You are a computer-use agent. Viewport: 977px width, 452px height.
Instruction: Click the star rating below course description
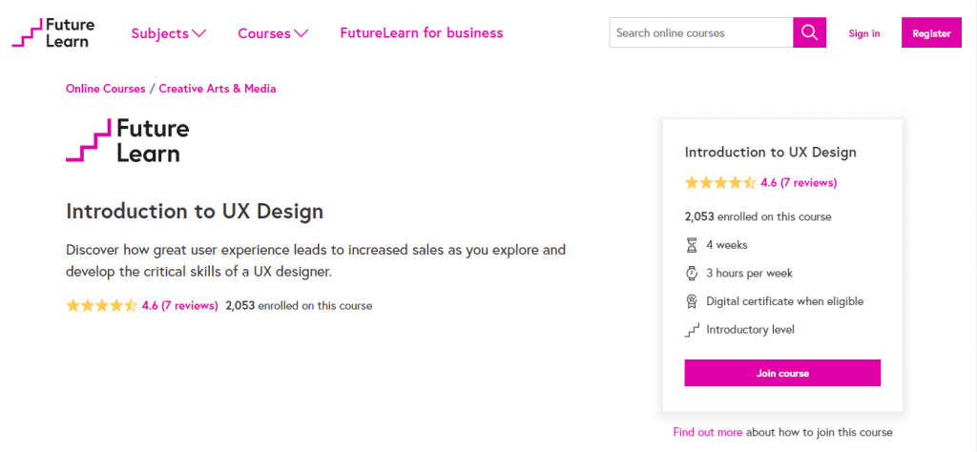[101, 306]
